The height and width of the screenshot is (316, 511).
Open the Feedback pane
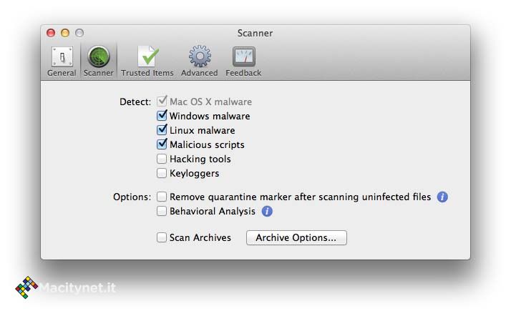(x=243, y=61)
